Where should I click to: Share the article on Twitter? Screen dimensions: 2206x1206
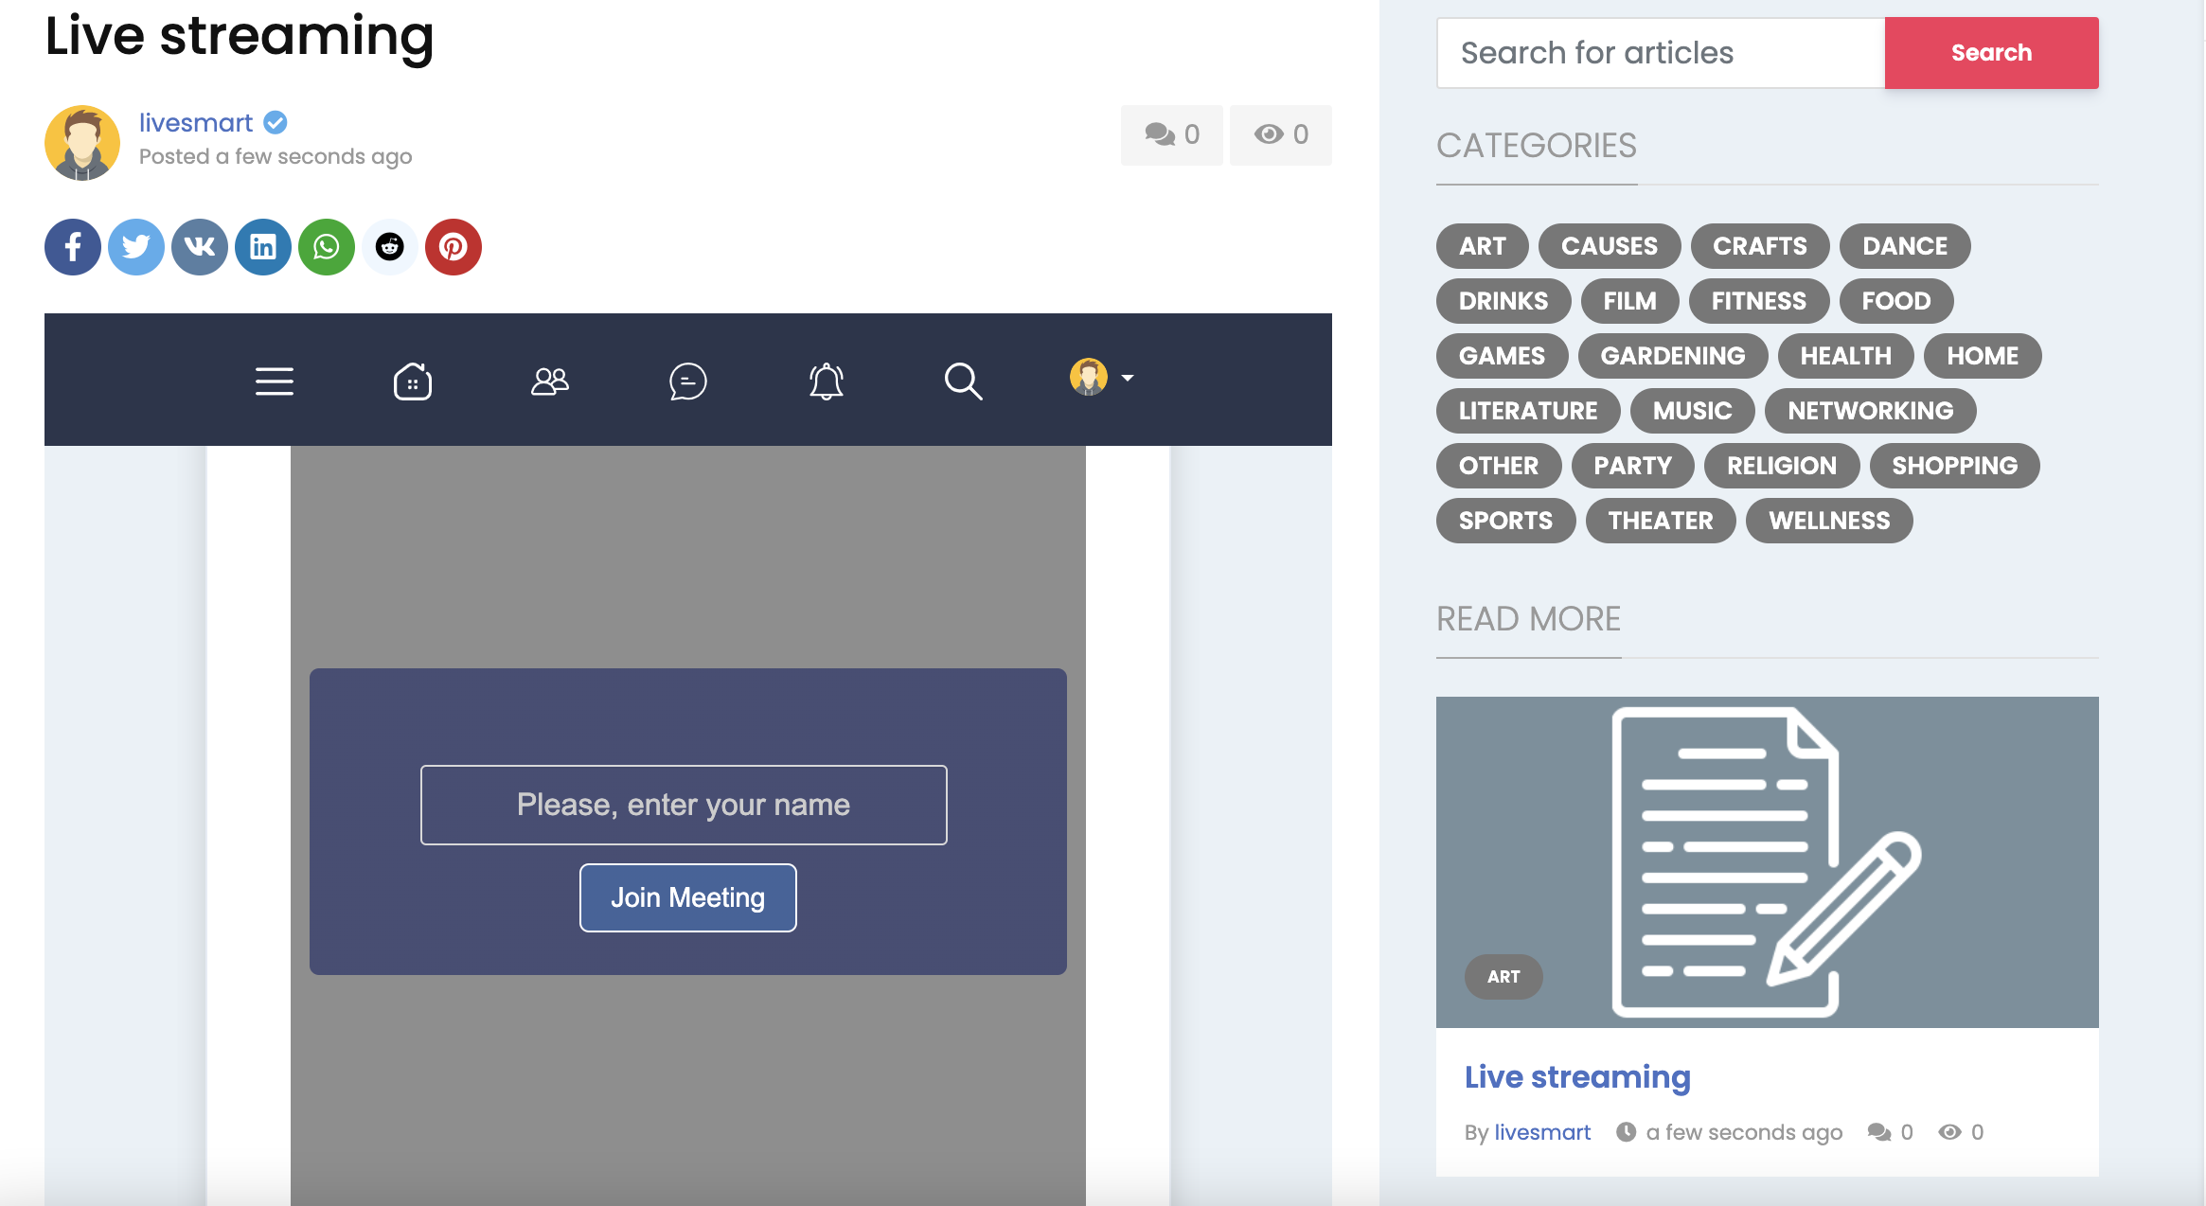coord(135,247)
